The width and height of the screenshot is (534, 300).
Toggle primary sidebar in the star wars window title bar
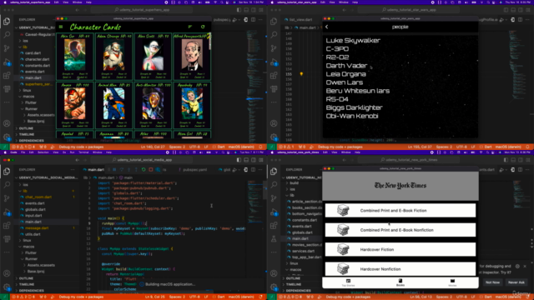506,10
